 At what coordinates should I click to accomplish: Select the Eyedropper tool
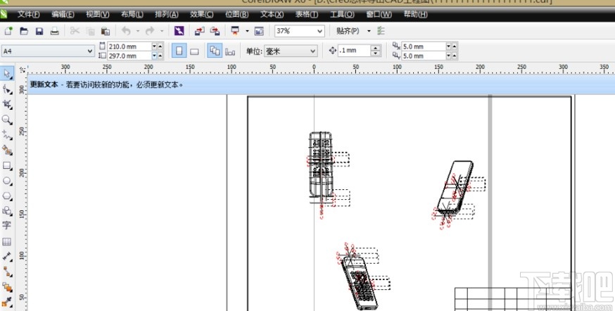pos(7,302)
